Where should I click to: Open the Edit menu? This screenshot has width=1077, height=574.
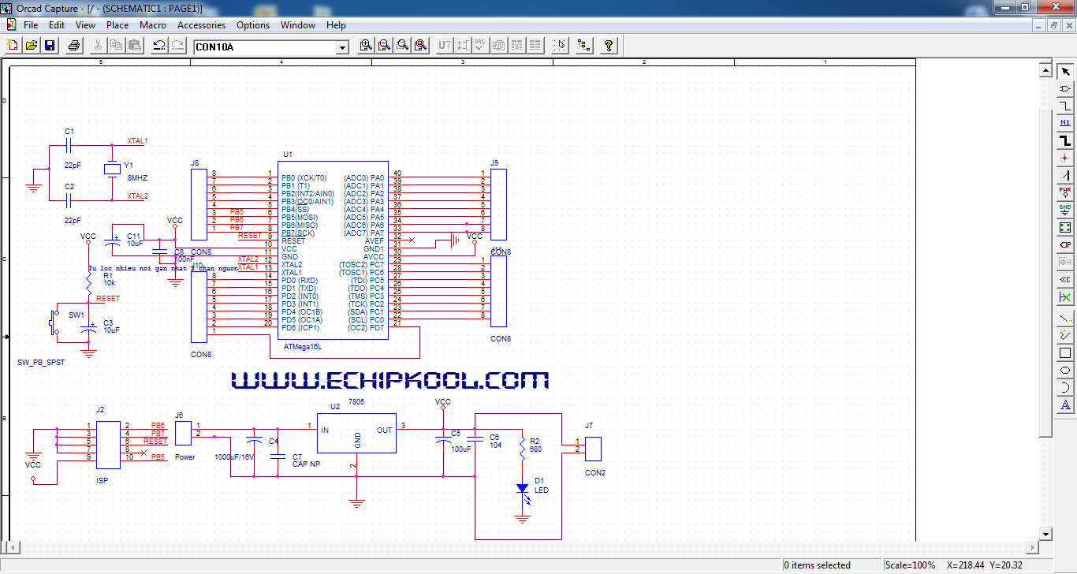57,25
